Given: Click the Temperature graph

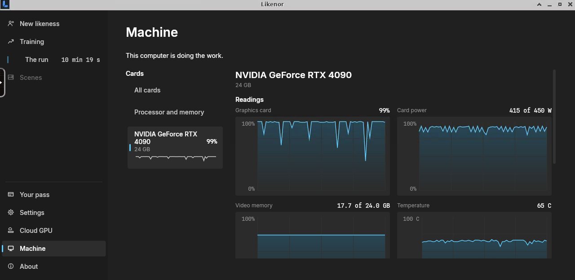Looking at the screenshot, I should coord(474,235).
